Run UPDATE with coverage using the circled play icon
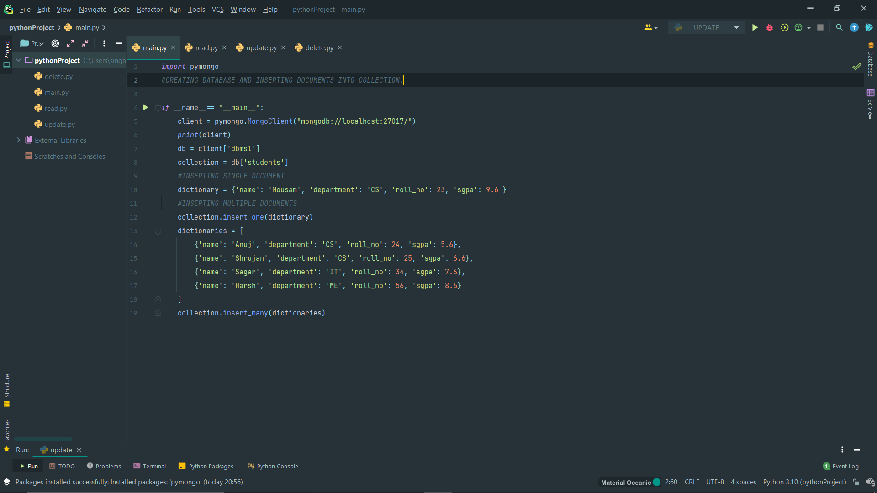 point(785,27)
